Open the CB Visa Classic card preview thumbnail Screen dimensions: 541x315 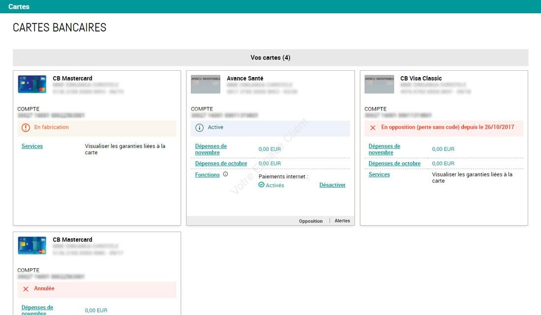(x=379, y=85)
